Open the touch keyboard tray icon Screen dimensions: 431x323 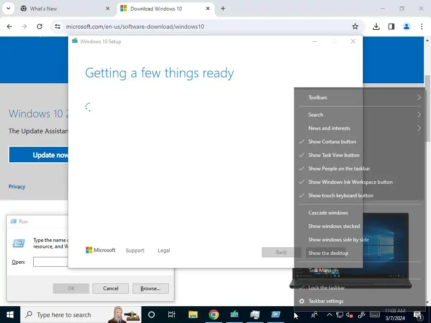coord(375,315)
